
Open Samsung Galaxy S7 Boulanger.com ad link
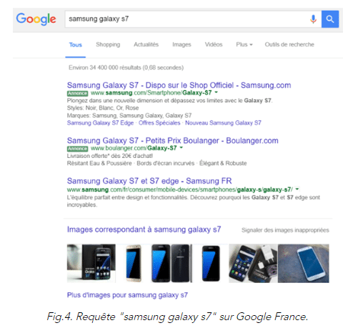(172, 141)
